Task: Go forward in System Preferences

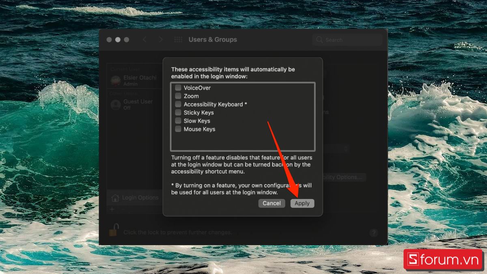Action: tap(161, 39)
